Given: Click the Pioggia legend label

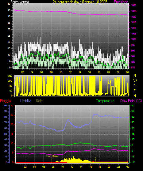Looking at the screenshot, I should tap(6, 101).
